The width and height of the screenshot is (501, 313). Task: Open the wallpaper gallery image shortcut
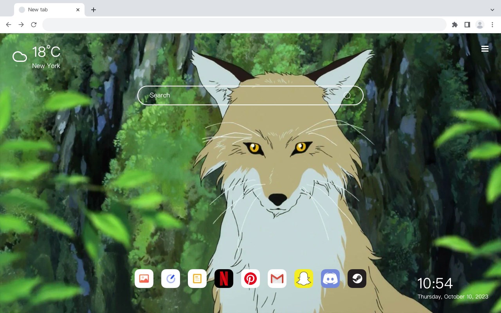click(144, 279)
